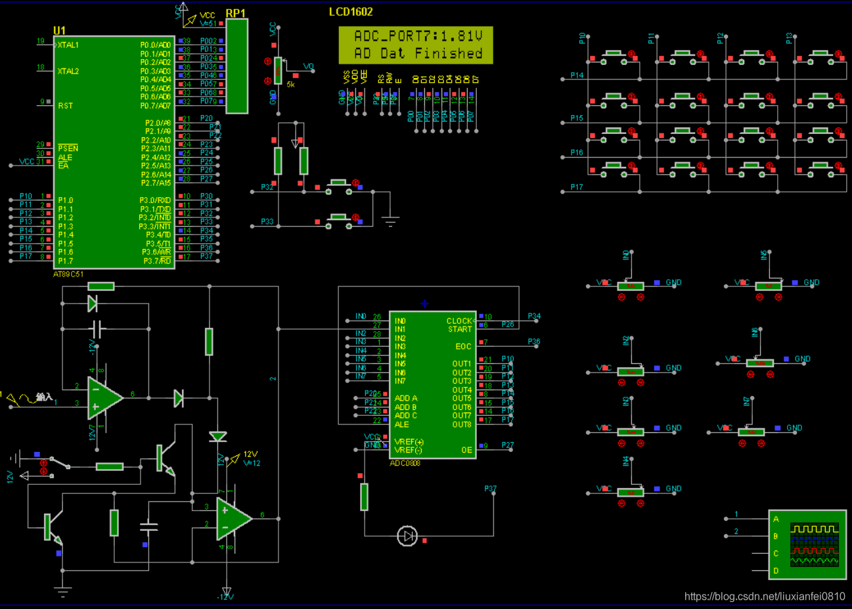Click left red adjust button under IN4 potentiometer
The image size is (852, 609).
pyautogui.click(x=621, y=503)
